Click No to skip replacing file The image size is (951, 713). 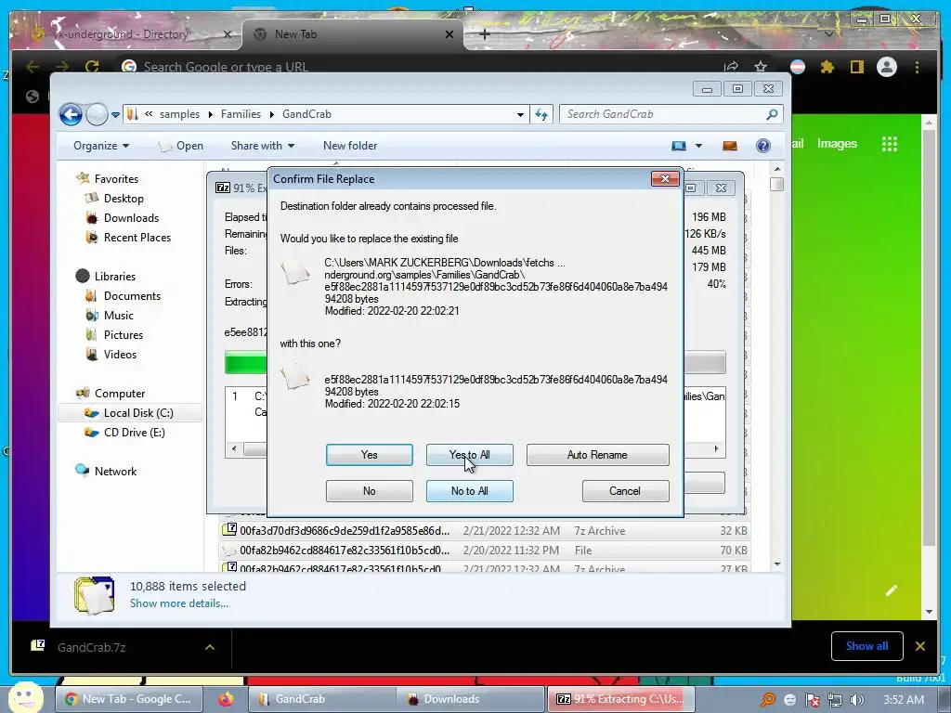(369, 491)
